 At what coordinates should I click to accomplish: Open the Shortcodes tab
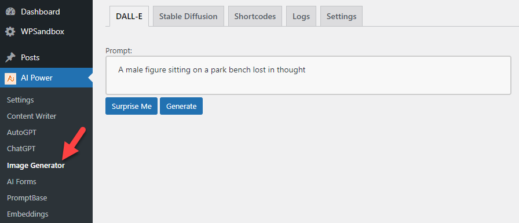(255, 16)
